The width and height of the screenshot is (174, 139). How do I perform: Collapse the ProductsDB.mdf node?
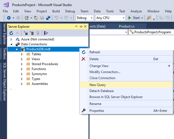(x=17, y=49)
